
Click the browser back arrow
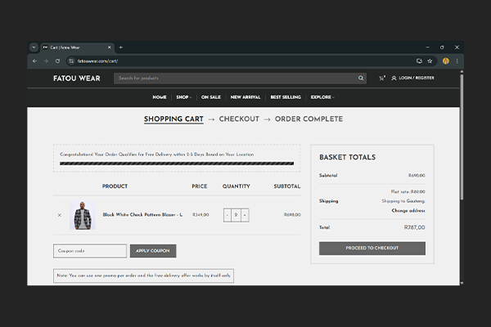tap(34, 61)
